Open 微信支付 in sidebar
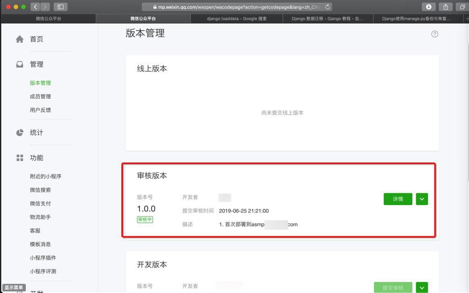Image resolution: width=469 pixels, height=293 pixels. pyautogui.click(x=40, y=204)
